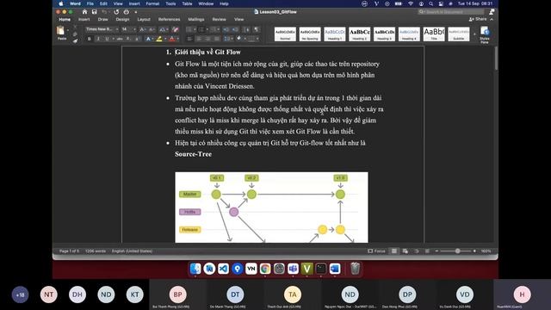Apply red font color

[172, 39]
